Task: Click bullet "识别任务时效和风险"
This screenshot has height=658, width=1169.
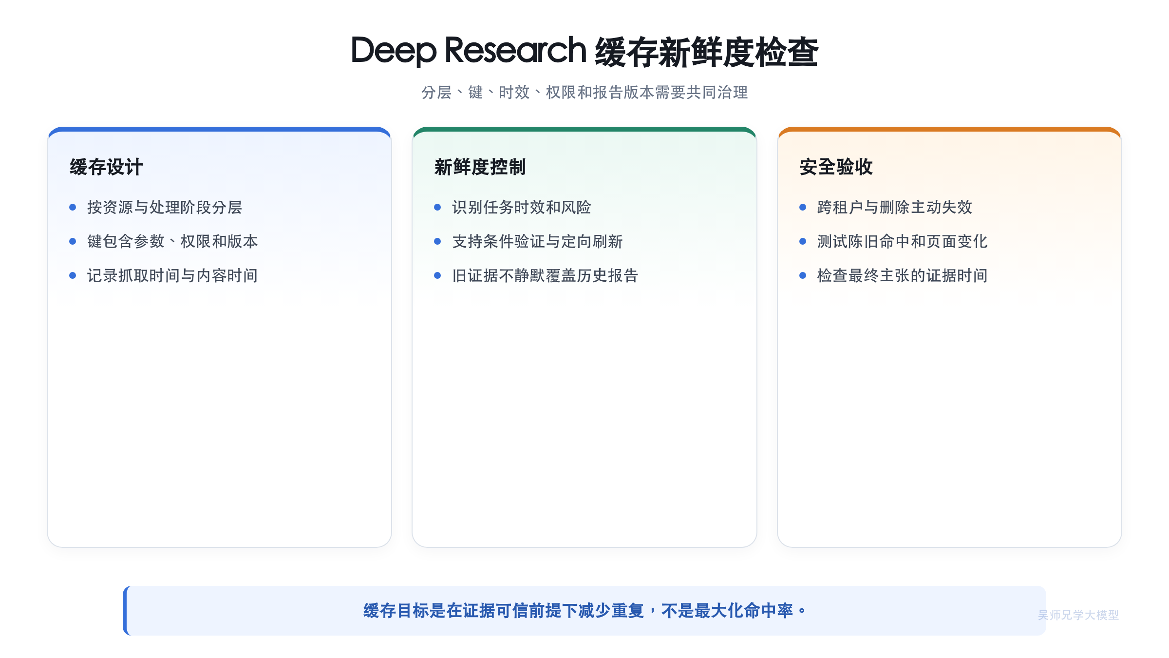Action: point(522,207)
